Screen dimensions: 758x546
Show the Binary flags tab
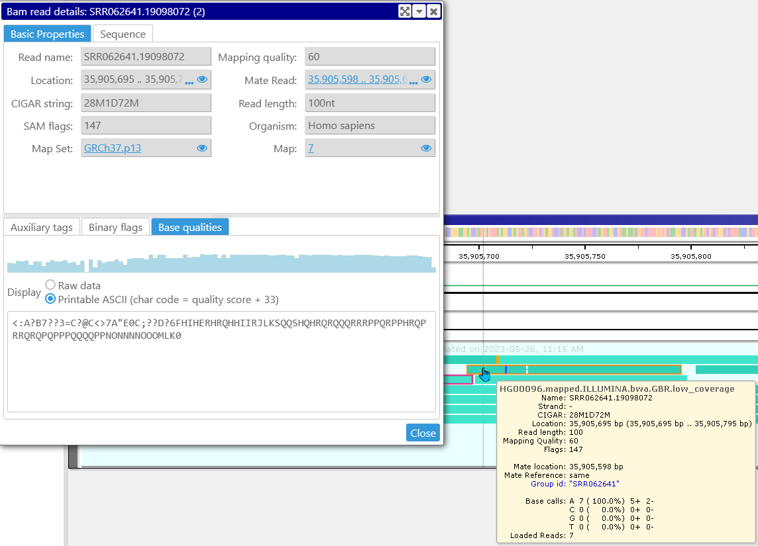[x=115, y=227]
